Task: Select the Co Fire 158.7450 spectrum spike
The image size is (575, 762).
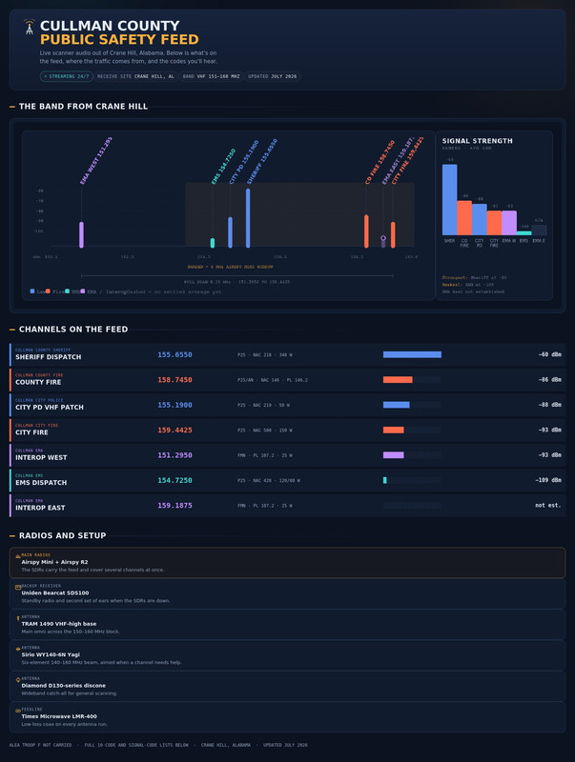Action: (x=366, y=231)
